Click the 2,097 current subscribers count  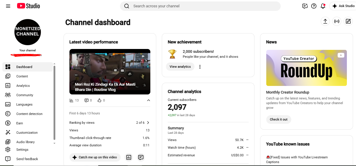[x=177, y=107]
